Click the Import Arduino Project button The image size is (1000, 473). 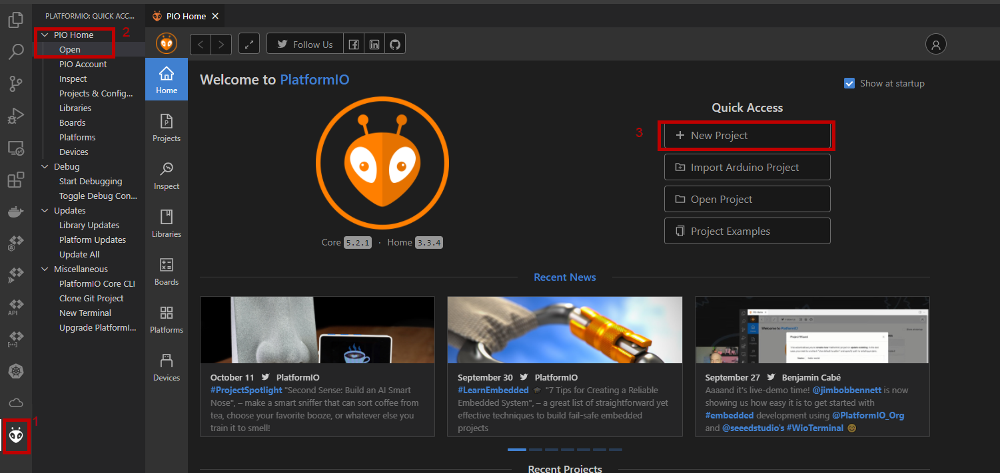tap(747, 168)
